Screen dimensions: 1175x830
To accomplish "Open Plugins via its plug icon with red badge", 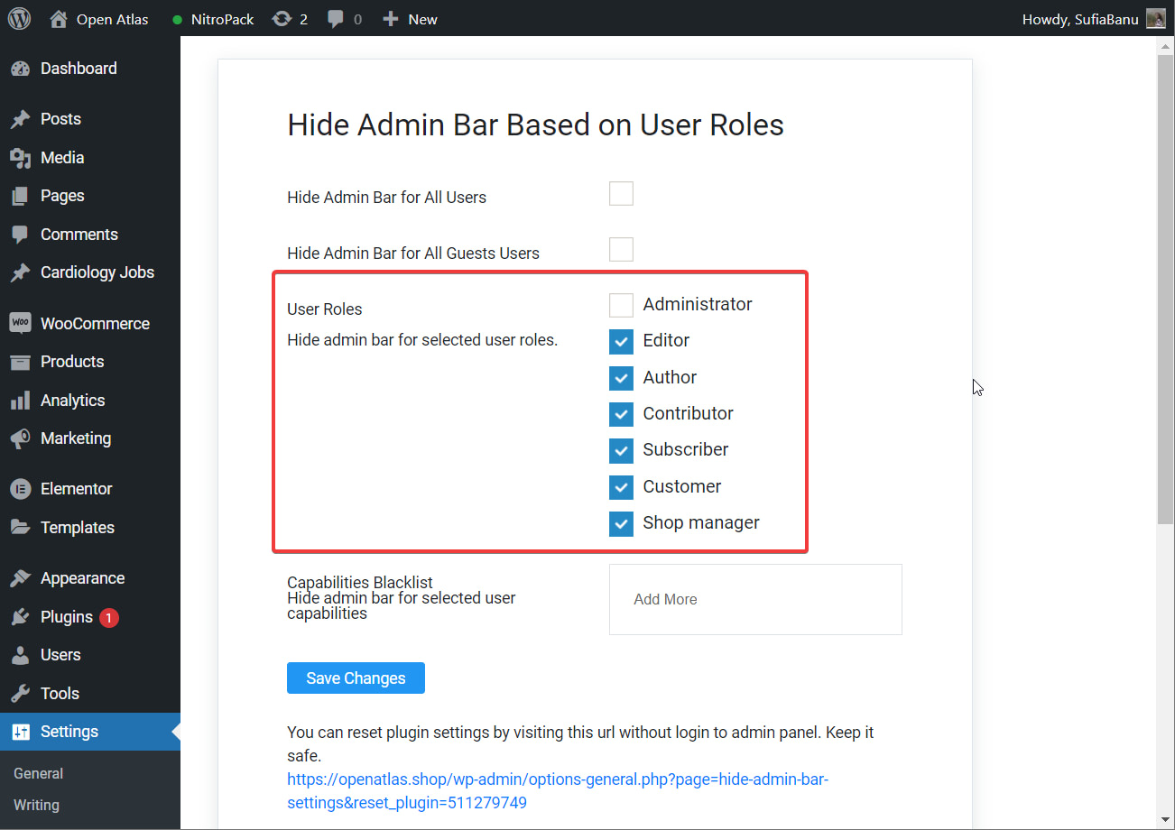I will [x=20, y=617].
